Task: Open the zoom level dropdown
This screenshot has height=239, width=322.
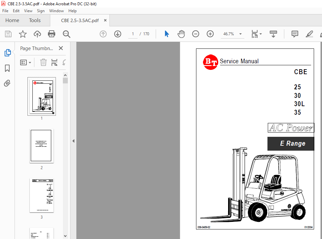Action: [x=240, y=34]
